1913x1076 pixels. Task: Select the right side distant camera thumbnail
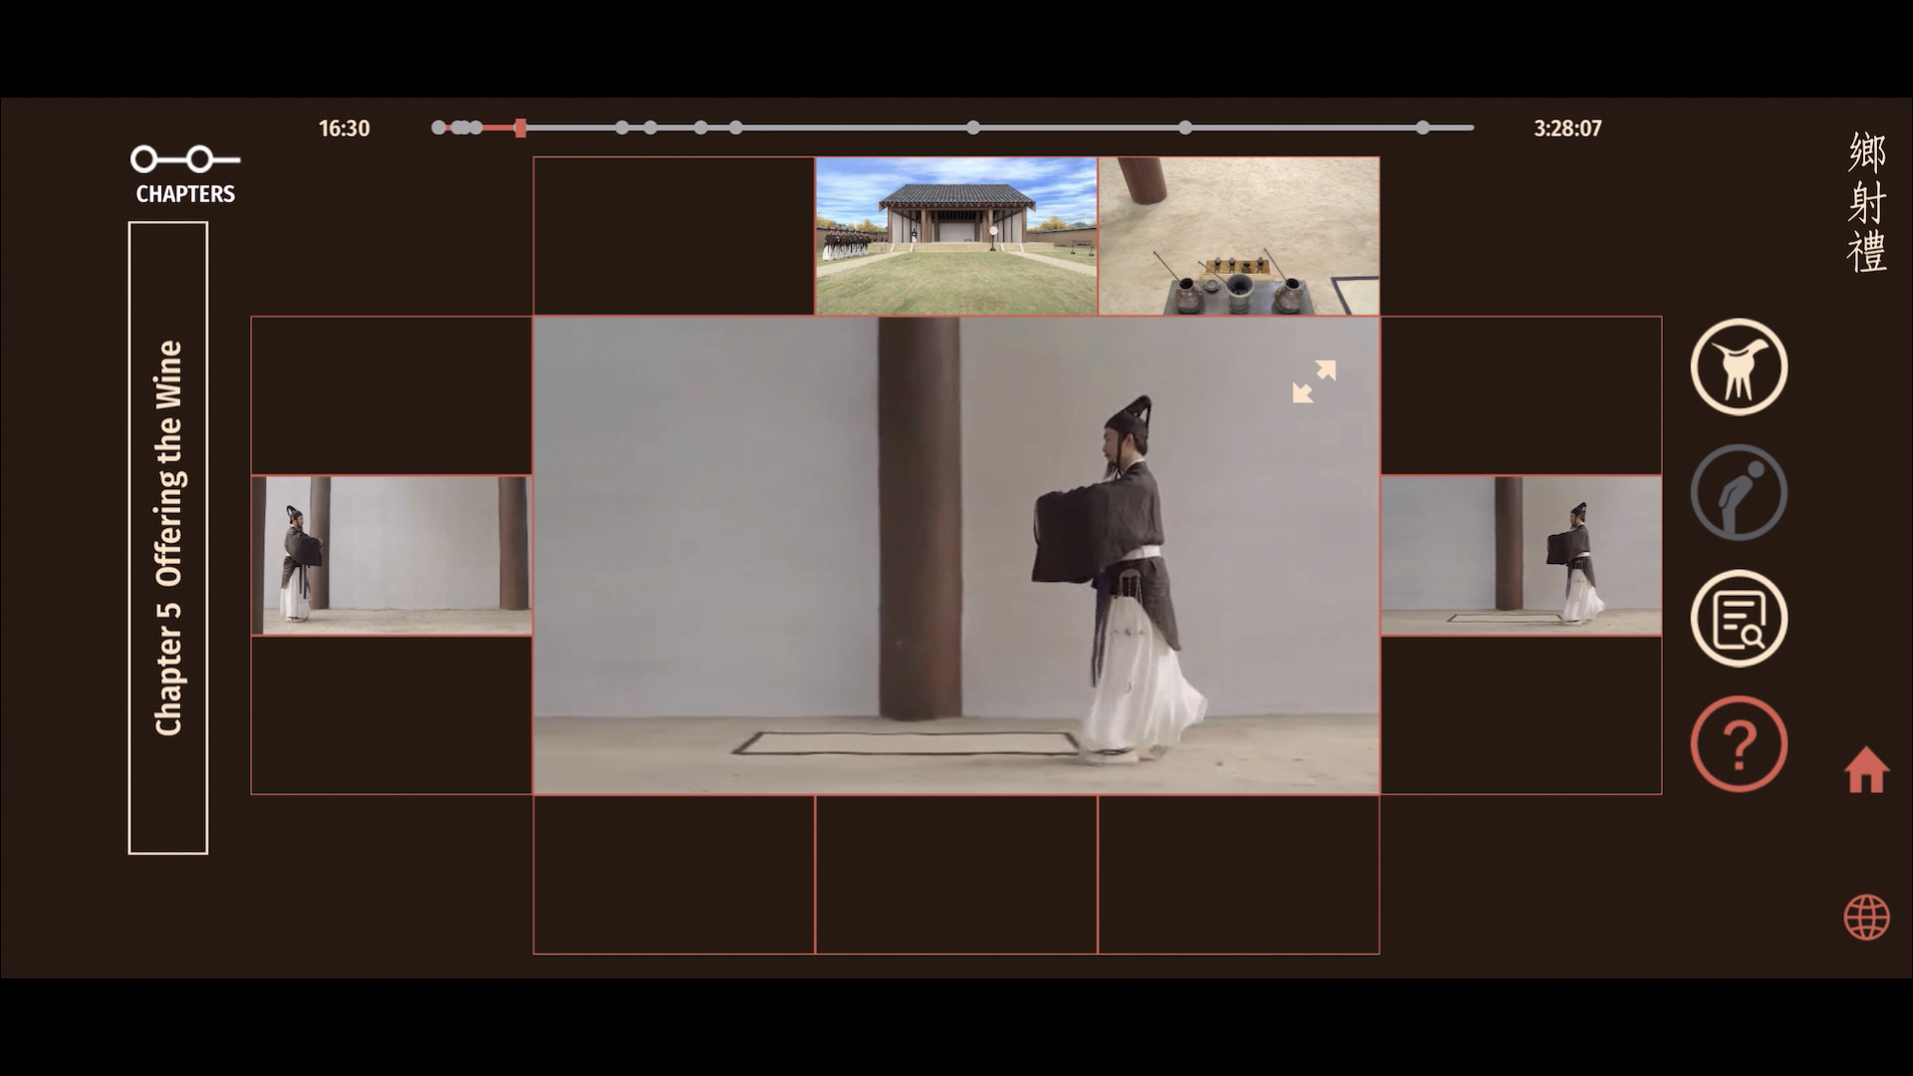pyautogui.click(x=1521, y=555)
